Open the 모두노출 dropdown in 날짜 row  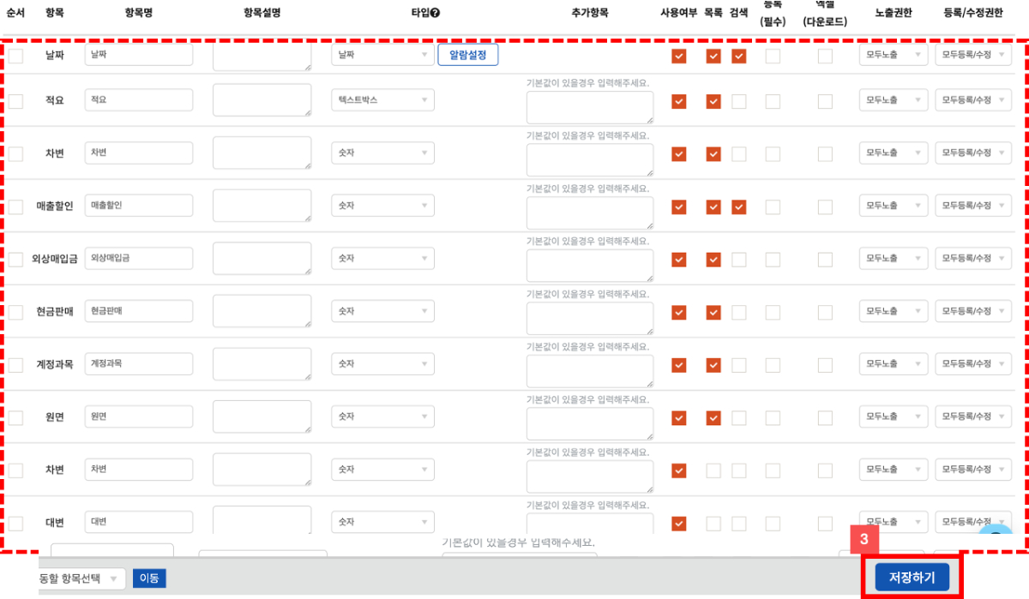[894, 55]
